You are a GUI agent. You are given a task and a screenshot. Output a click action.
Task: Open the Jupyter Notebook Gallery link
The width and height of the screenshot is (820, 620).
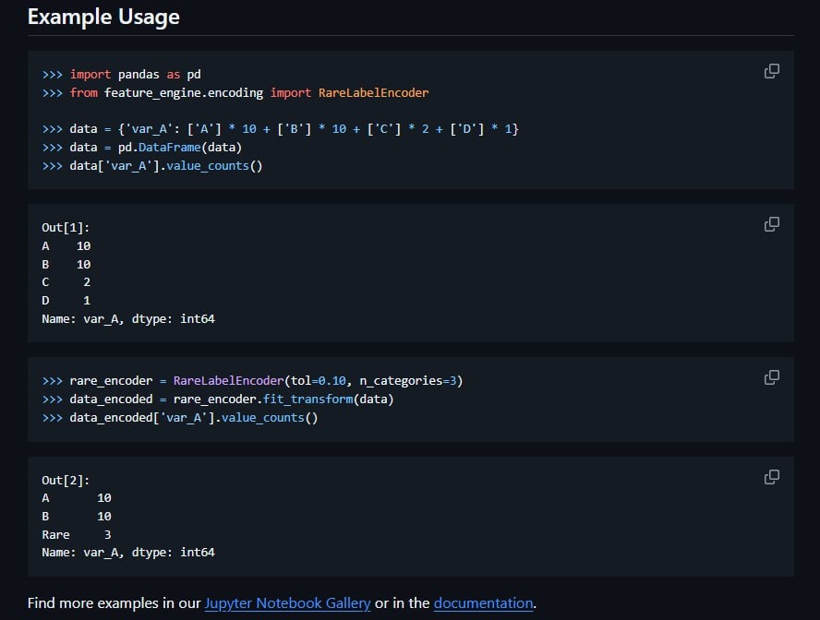point(287,603)
